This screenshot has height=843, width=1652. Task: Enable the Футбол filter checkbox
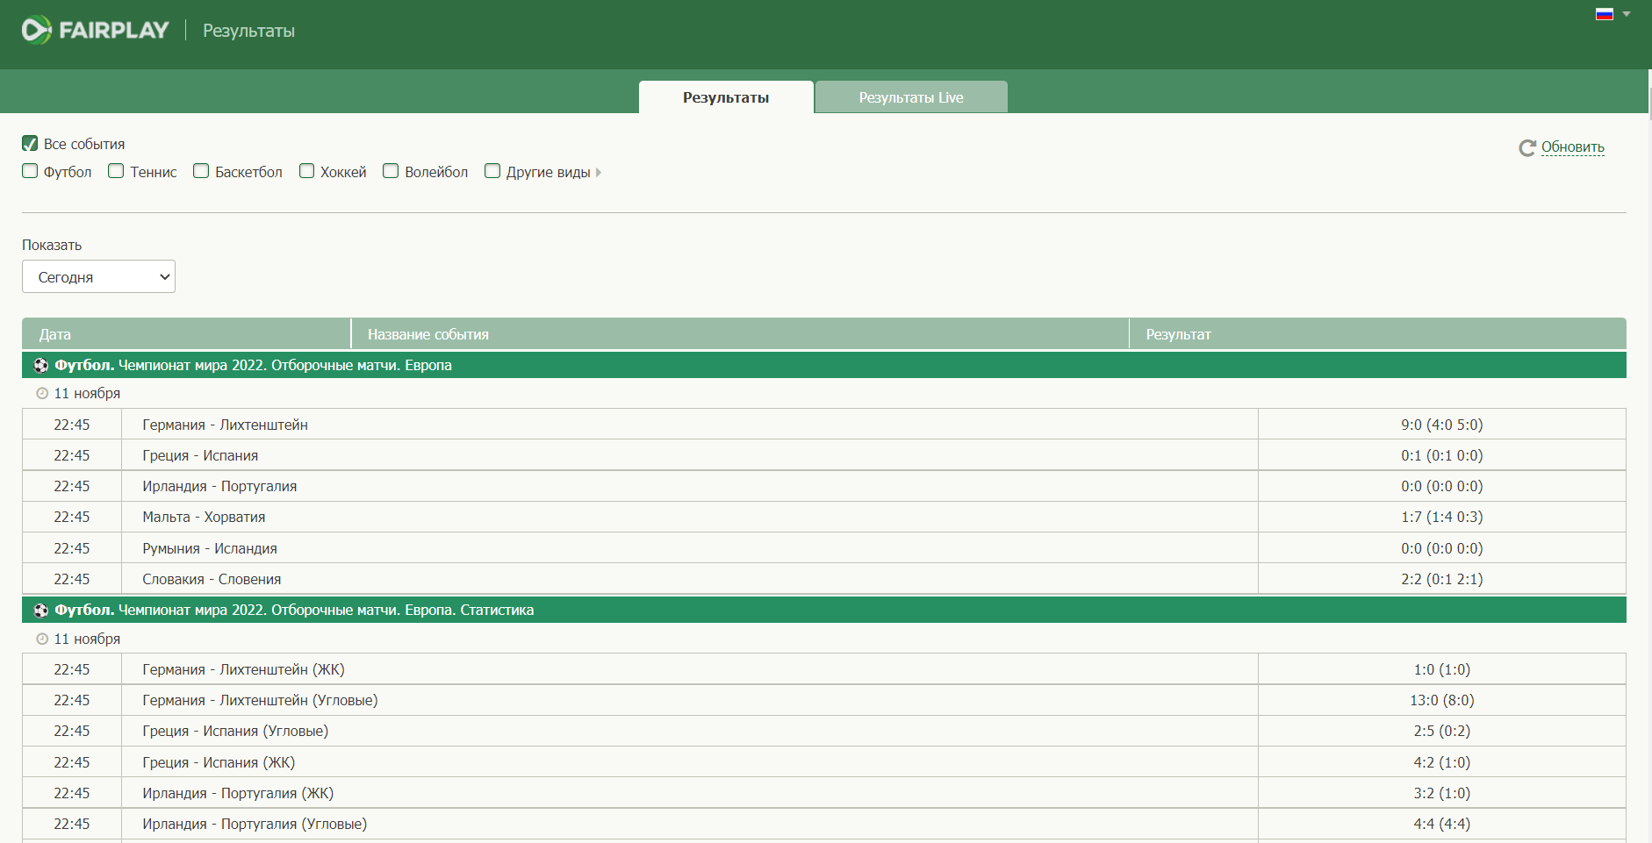pyautogui.click(x=30, y=171)
